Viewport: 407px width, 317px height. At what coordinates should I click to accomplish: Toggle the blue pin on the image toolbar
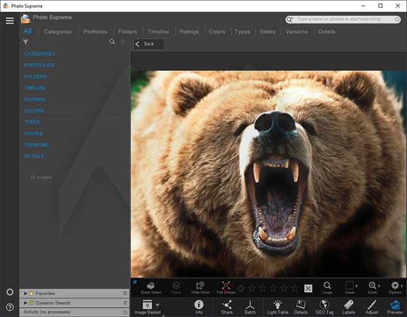[135, 282]
